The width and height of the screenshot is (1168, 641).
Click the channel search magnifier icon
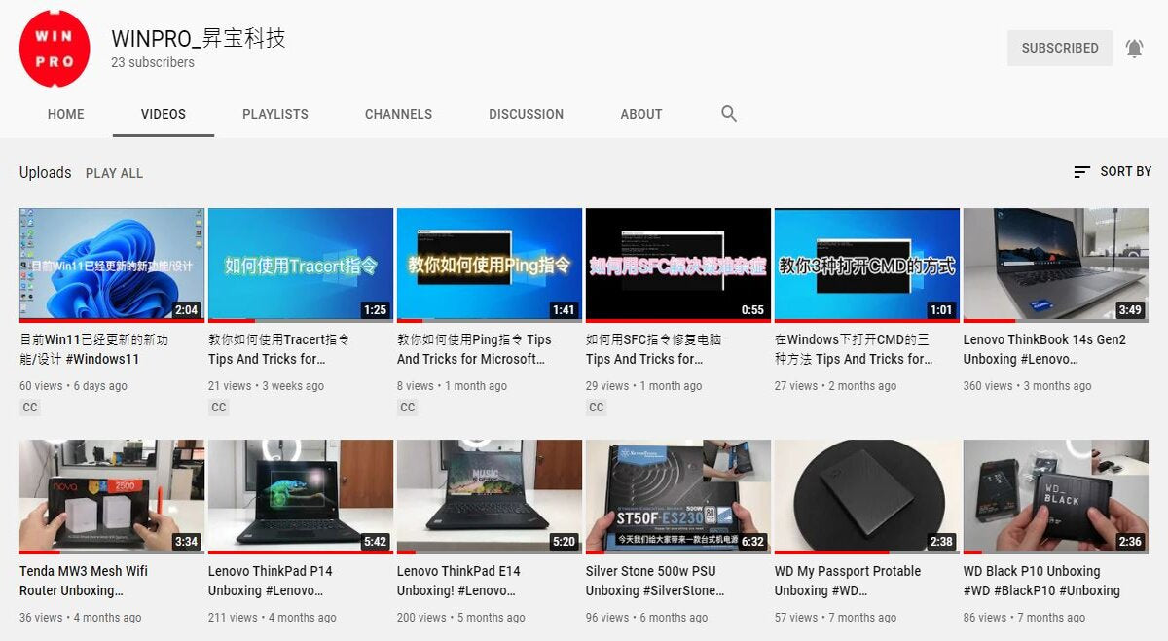(729, 114)
